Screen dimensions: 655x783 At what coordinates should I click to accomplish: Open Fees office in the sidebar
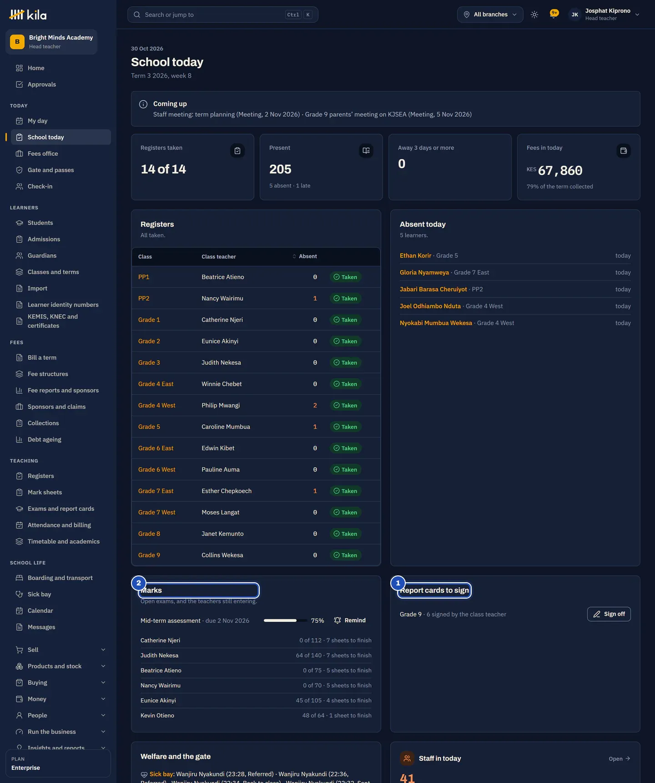point(61,153)
